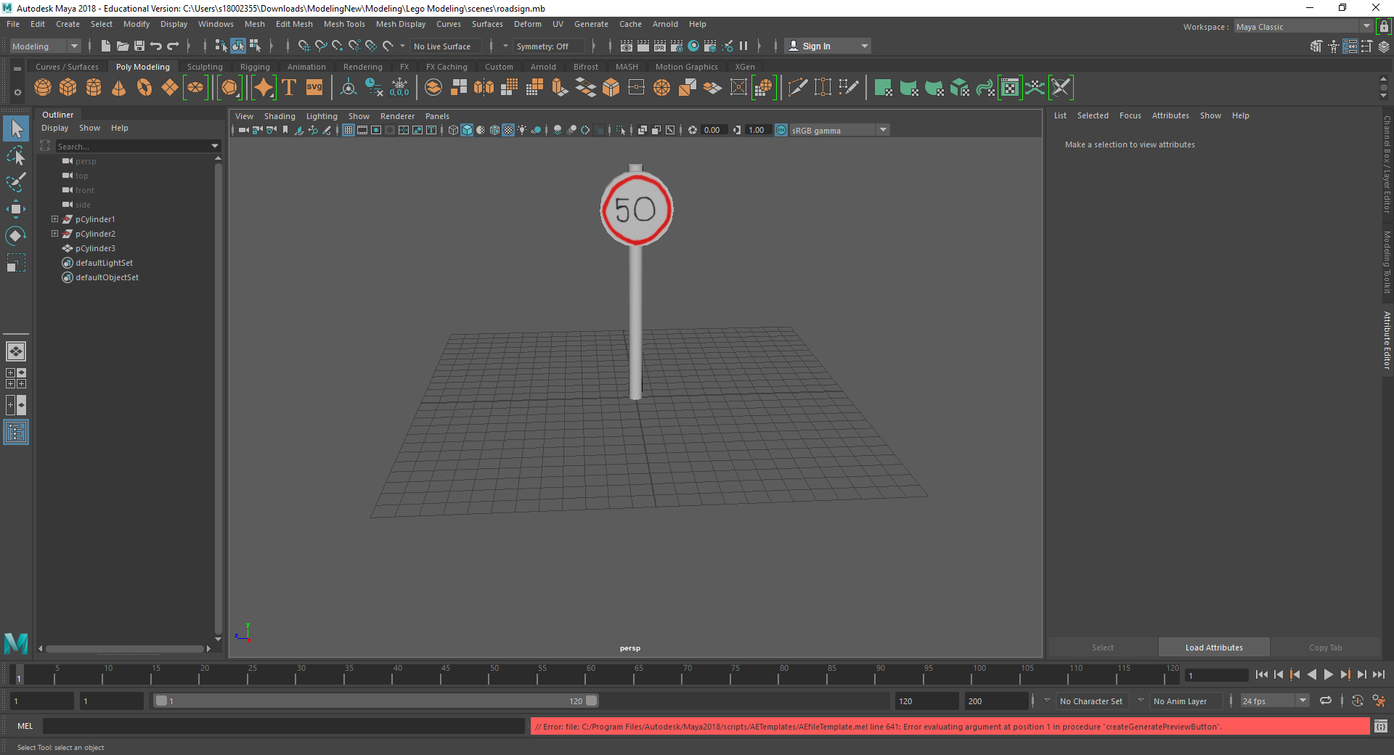
Task: Create a polygon cube from the shelf
Action: click(x=68, y=88)
